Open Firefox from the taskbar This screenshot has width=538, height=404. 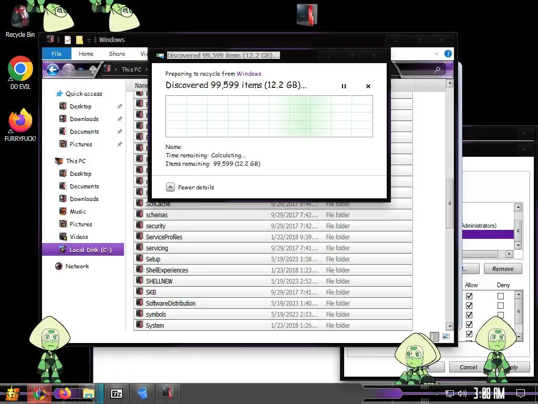pos(65,393)
